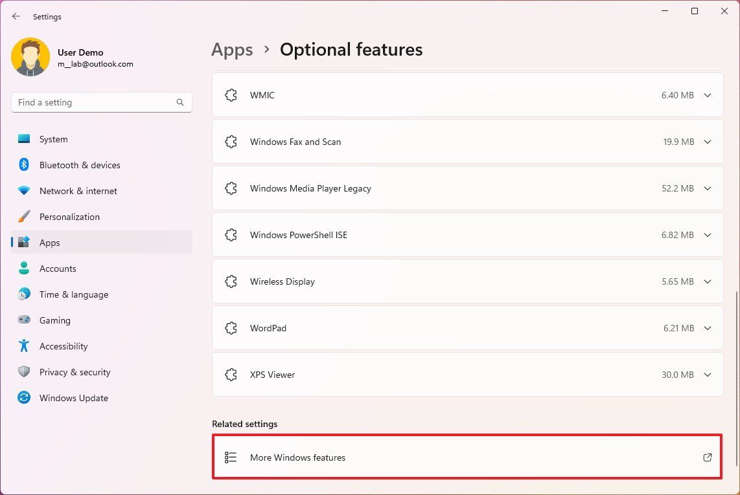Go to Gaming settings
This screenshot has height=495, width=740.
pyautogui.click(x=54, y=320)
